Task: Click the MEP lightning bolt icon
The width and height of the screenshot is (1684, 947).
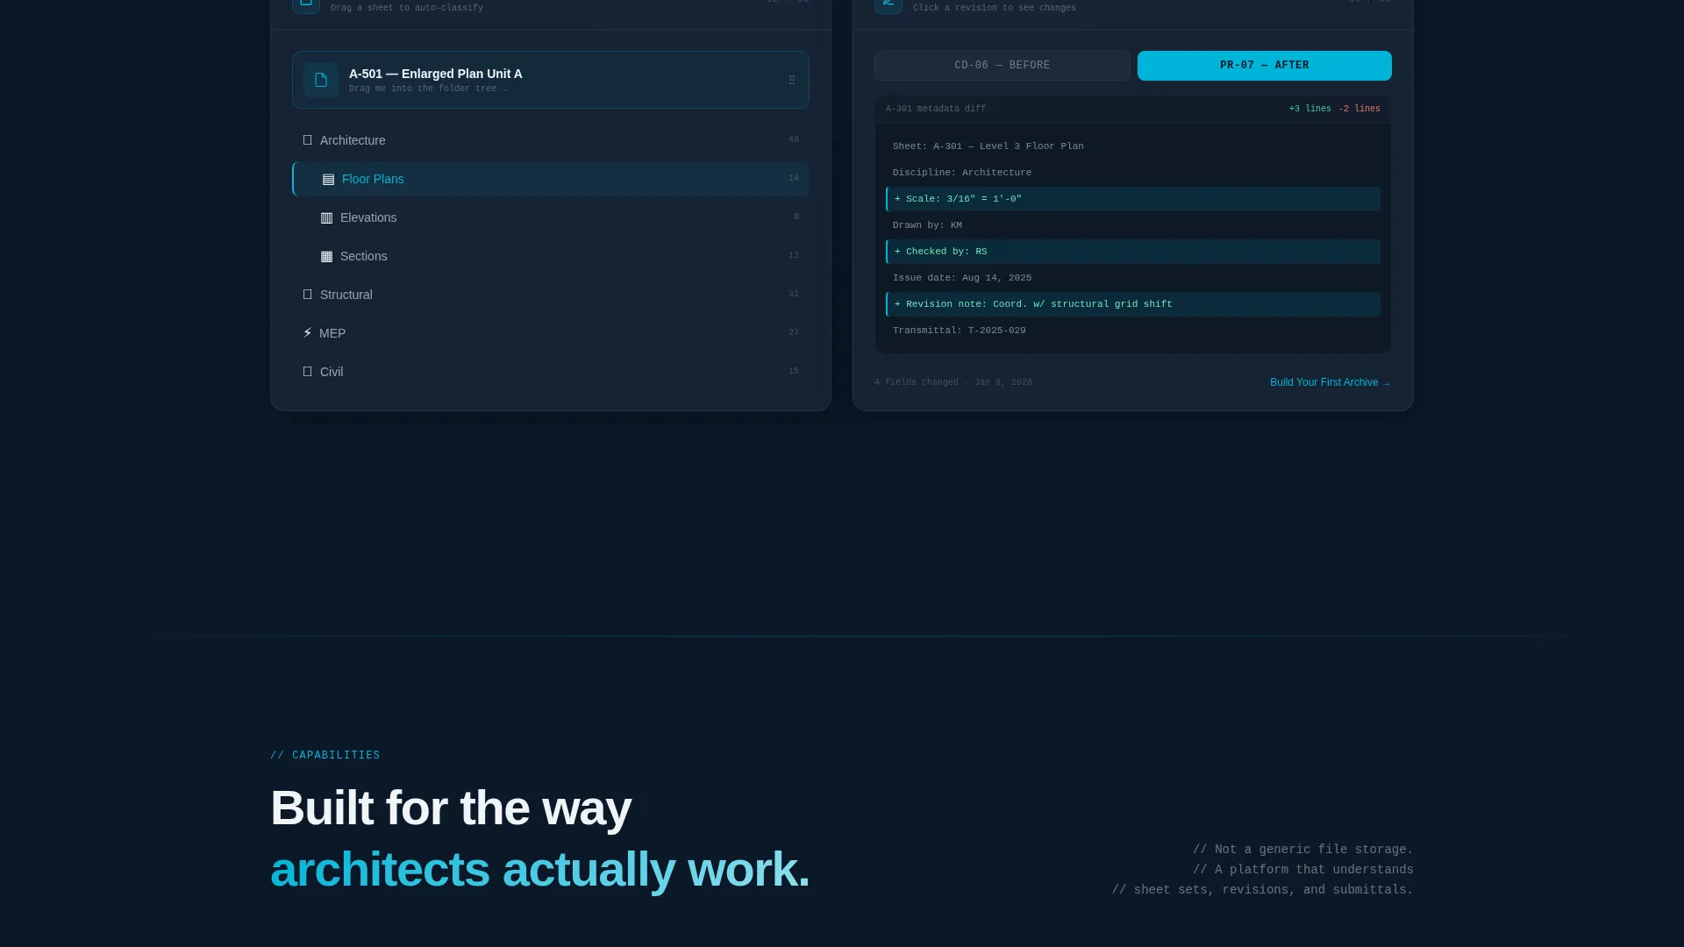Action: pos(307,333)
